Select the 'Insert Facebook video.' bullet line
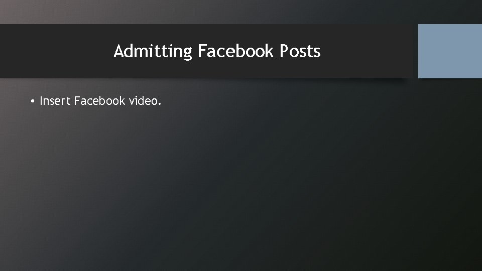Viewport: 482px width, 271px height. point(96,101)
